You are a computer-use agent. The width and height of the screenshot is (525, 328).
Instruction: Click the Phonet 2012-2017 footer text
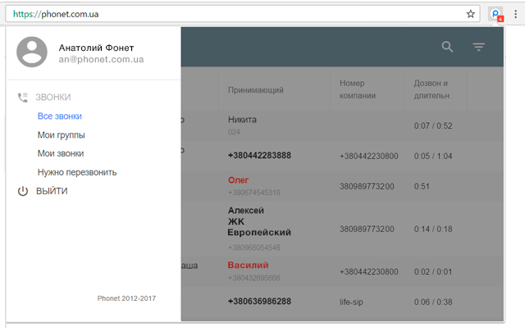pos(126,298)
